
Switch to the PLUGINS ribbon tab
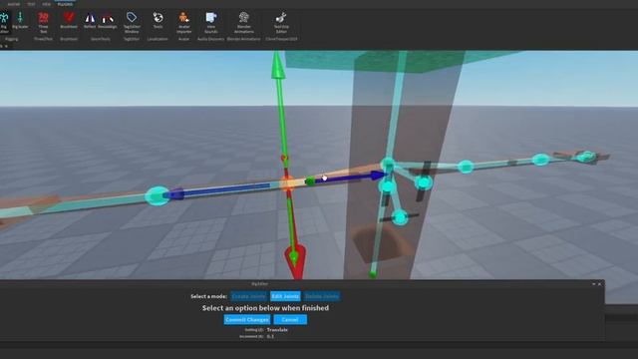(x=65, y=4)
